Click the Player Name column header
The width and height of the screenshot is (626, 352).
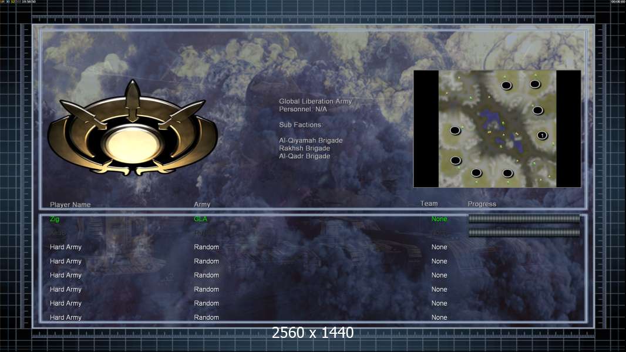[70, 205]
